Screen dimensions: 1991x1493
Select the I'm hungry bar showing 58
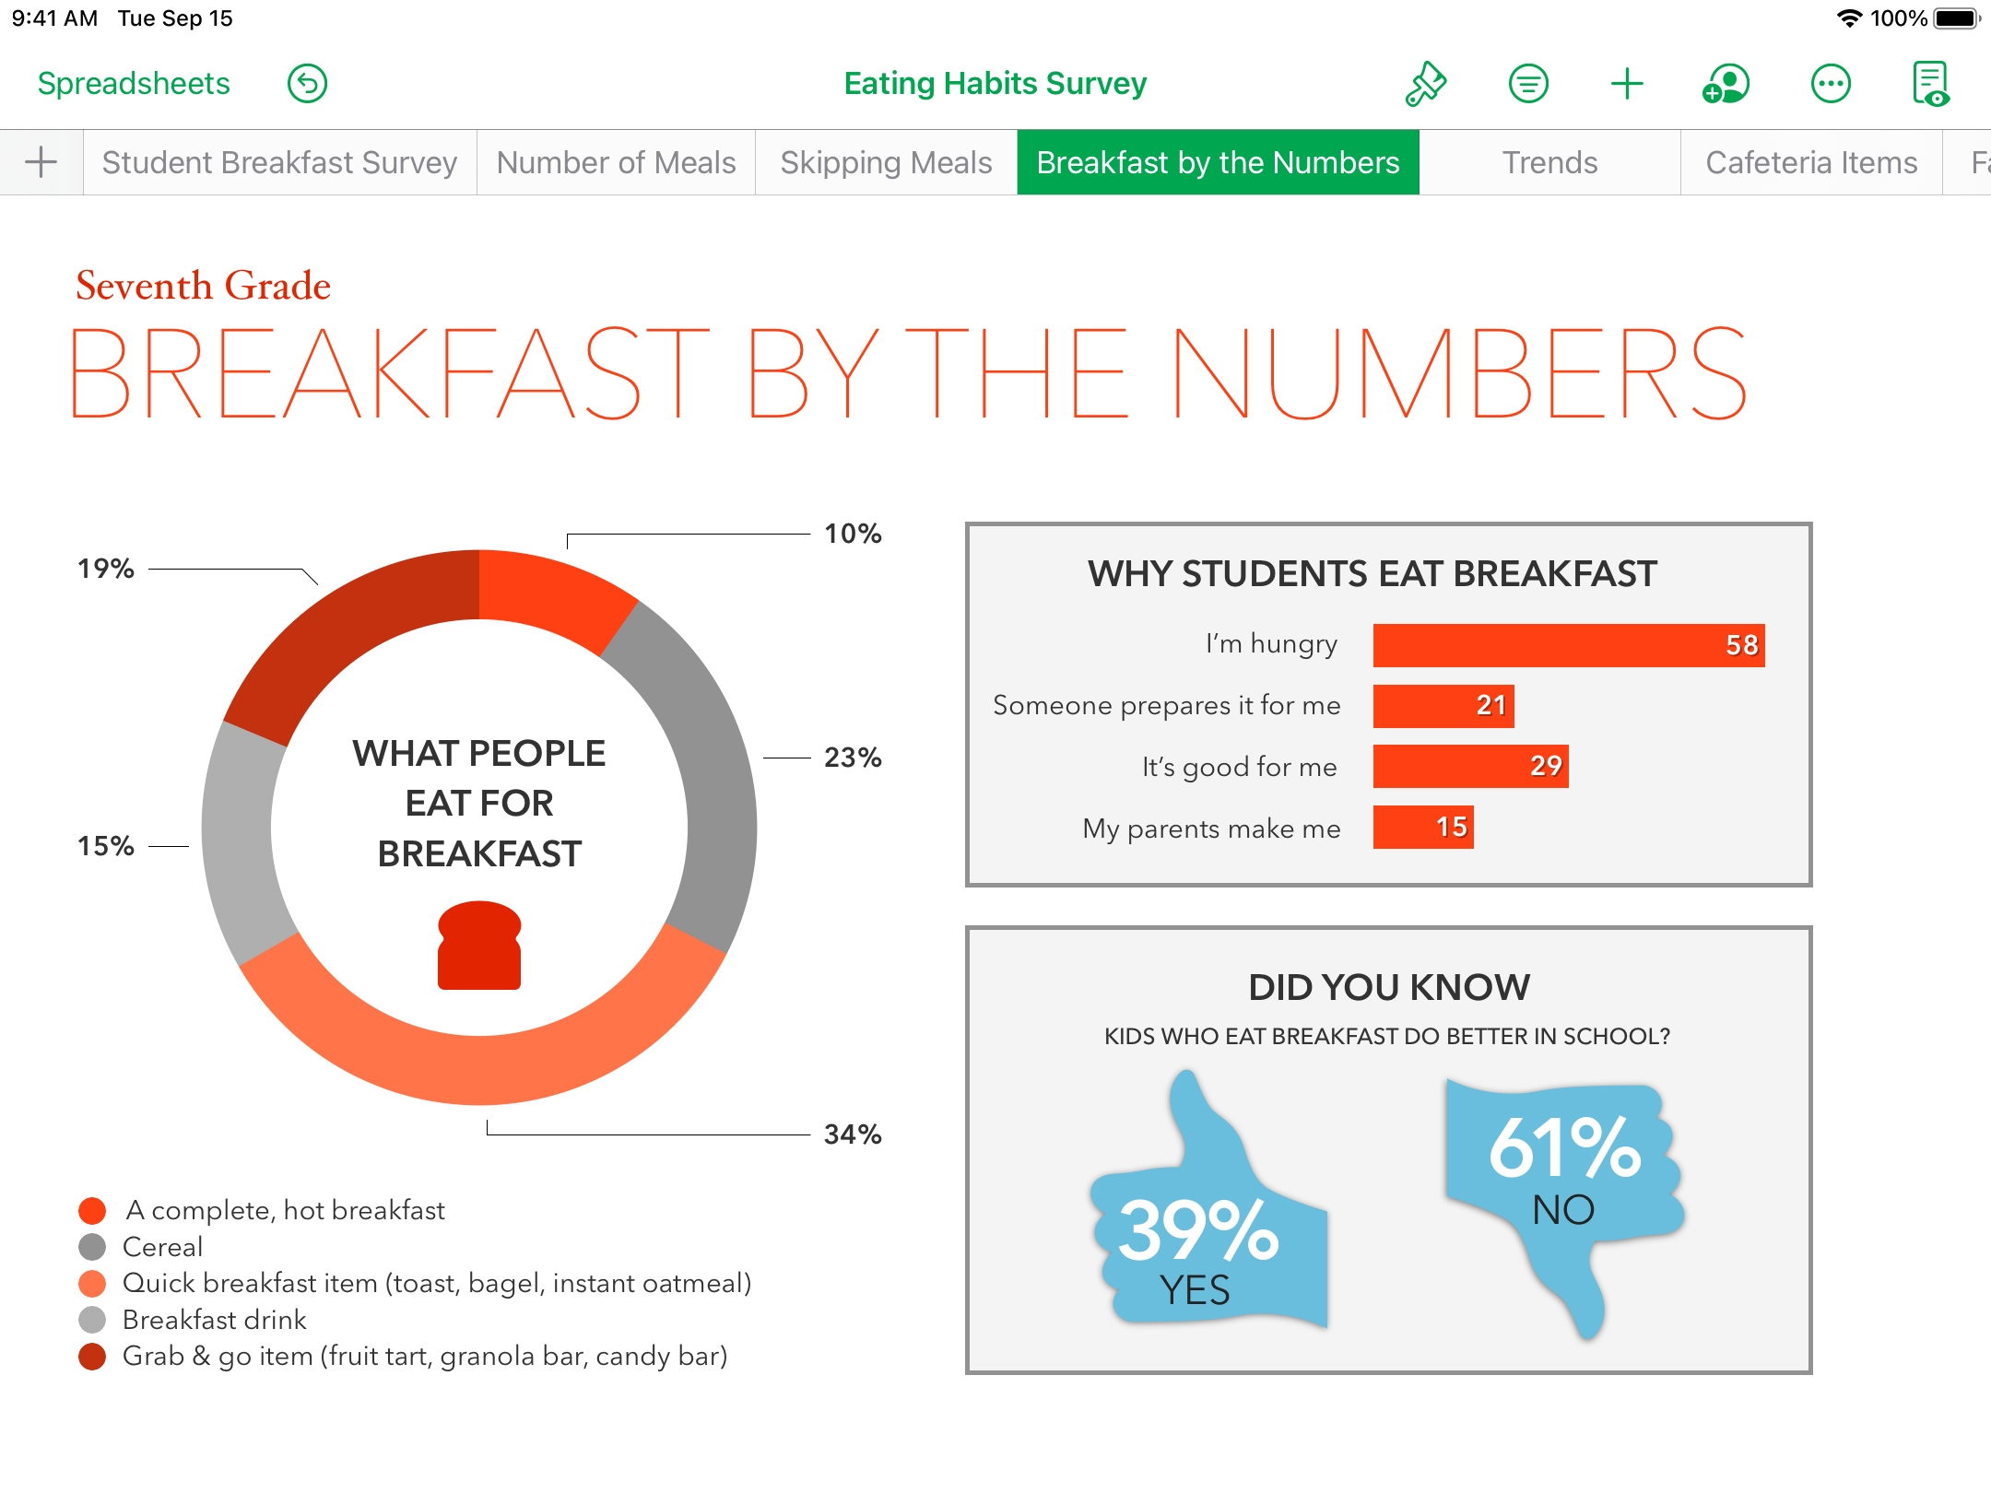[1569, 645]
